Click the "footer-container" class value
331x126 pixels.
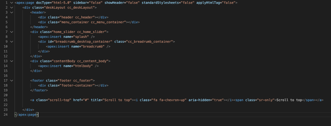[77, 85]
